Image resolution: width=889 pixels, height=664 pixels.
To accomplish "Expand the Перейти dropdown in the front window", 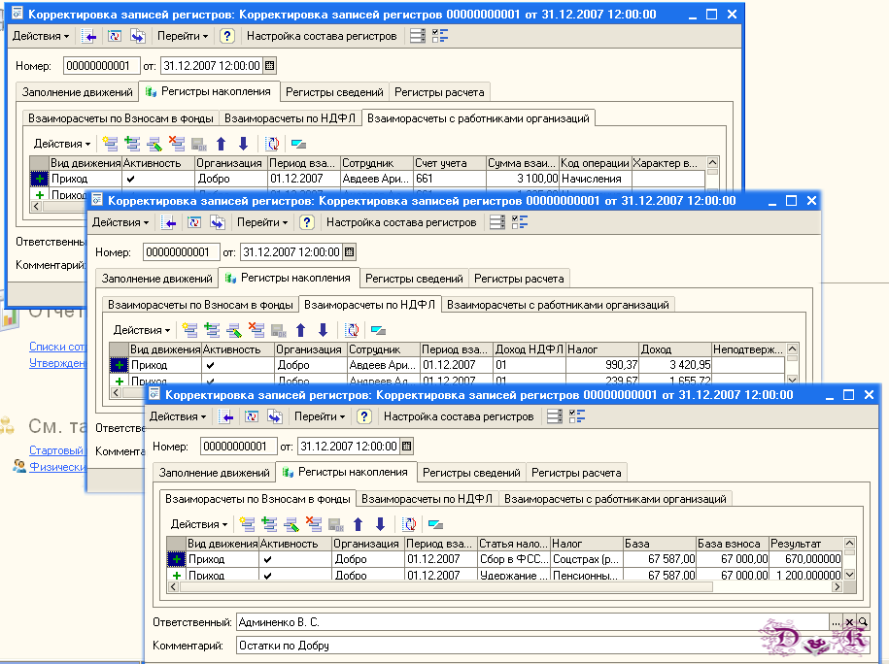I will pos(320,417).
